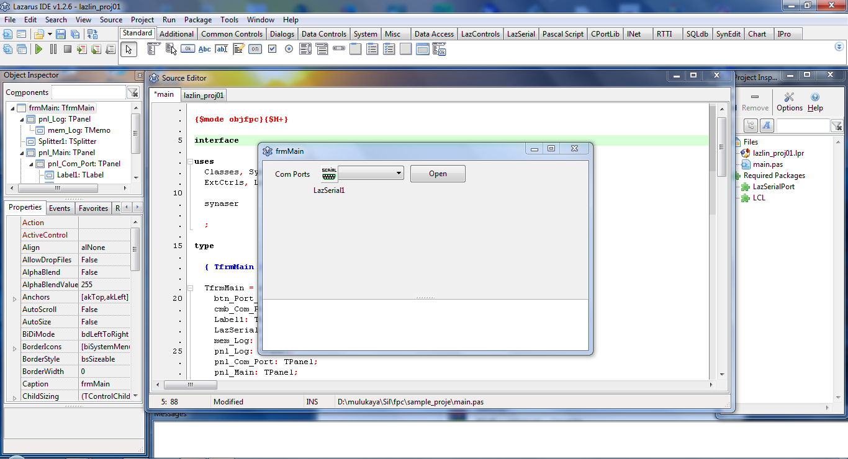Screen dimensions: 848x459
Task: Save the current file with floppy icon
Action: (61, 34)
